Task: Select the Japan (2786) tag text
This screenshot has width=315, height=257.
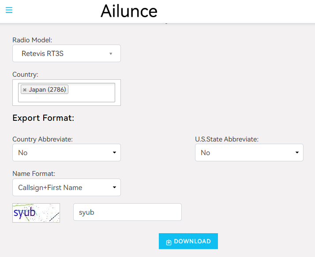Action: [x=47, y=90]
